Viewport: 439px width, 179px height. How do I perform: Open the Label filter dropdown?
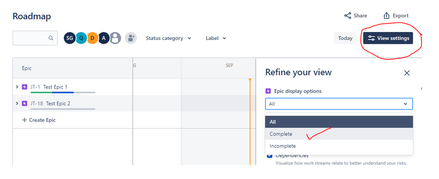tap(216, 38)
